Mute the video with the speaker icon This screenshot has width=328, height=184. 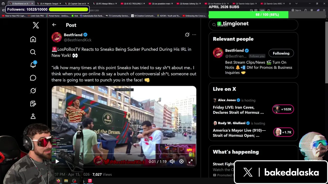click(x=172, y=162)
